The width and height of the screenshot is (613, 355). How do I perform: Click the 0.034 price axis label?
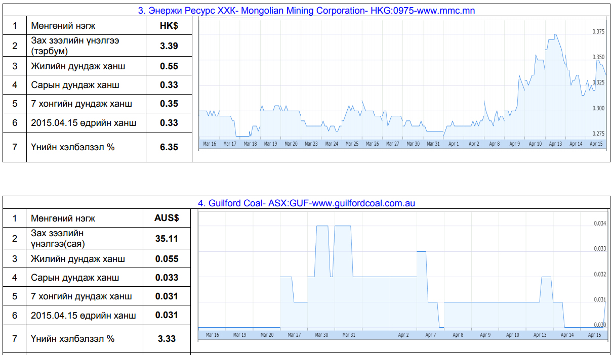(599, 224)
